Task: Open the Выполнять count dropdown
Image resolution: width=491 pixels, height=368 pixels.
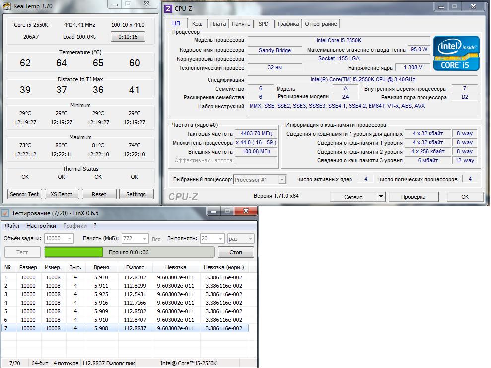Action: (x=212, y=239)
